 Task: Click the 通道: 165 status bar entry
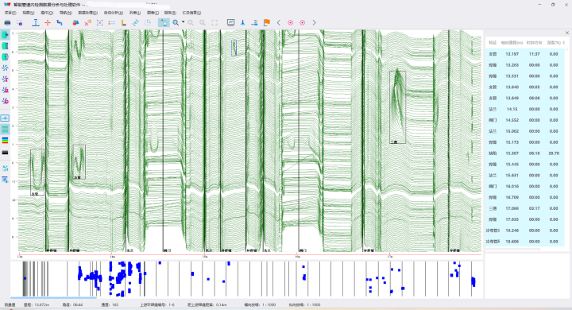pos(110,304)
